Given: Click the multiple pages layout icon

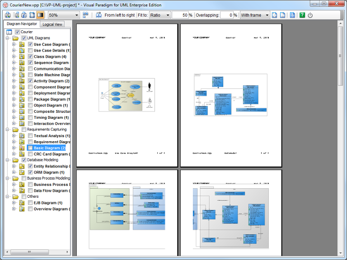Looking at the screenshot, I should 85,15.
